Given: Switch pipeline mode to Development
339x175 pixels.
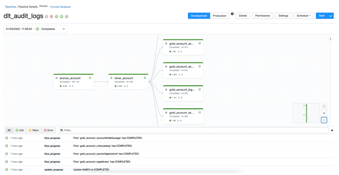Looking at the screenshot, I should 199,16.
